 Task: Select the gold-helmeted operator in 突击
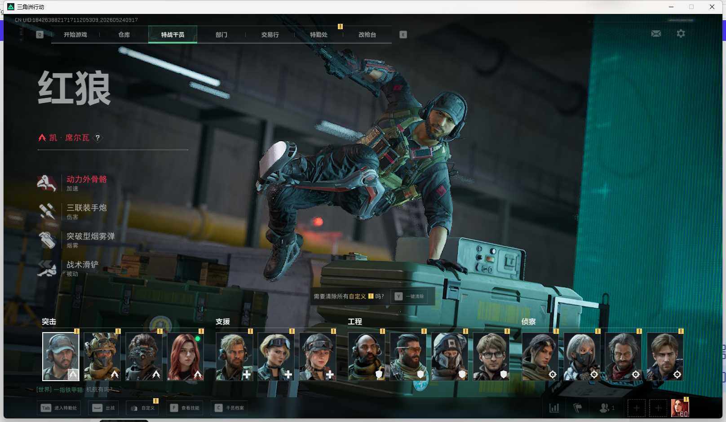(102, 356)
